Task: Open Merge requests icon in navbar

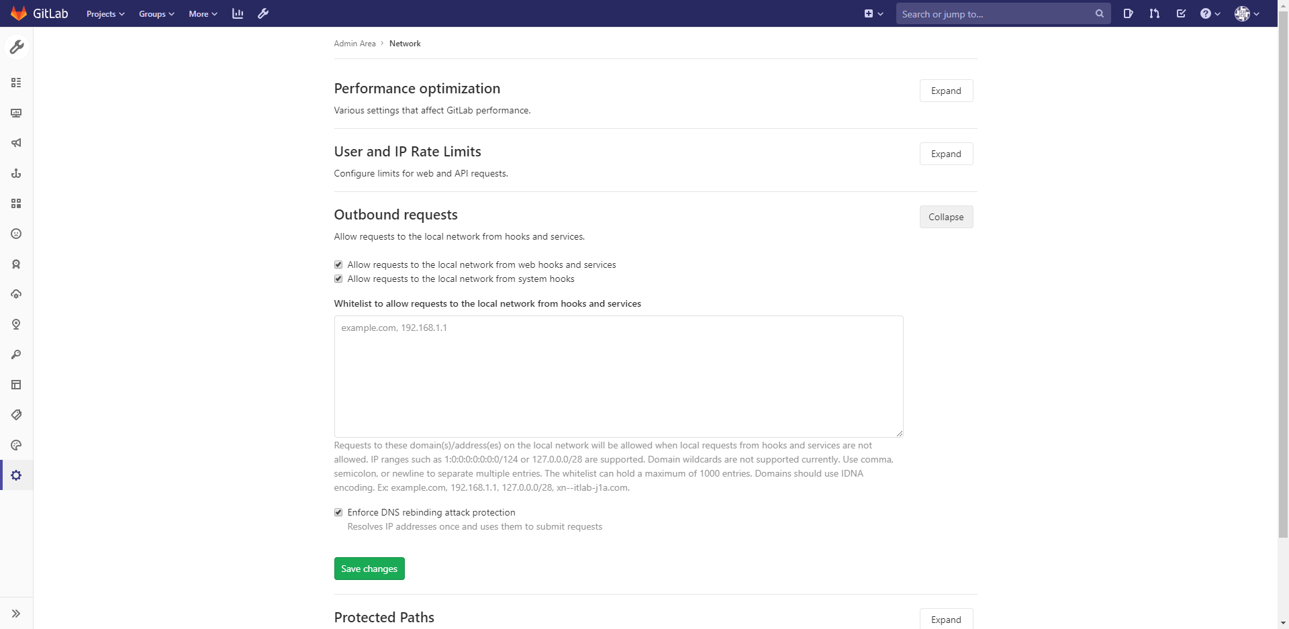Action: [x=1154, y=13]
